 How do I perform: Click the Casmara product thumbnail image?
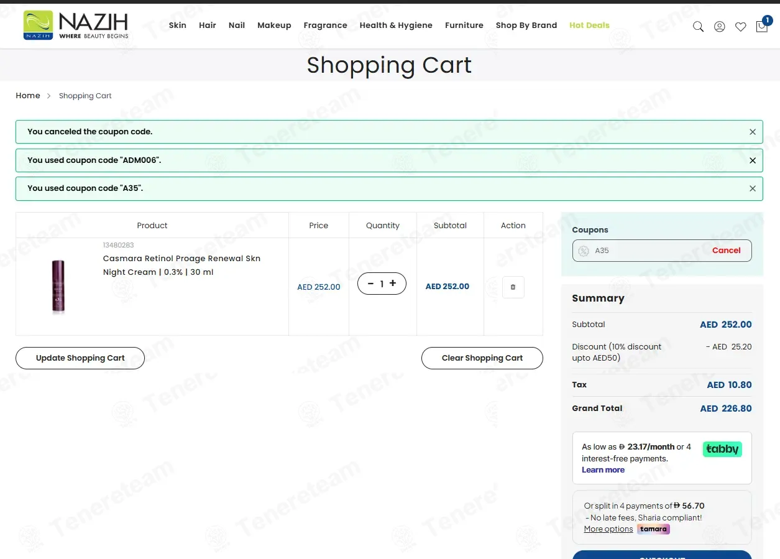point(58,286)
